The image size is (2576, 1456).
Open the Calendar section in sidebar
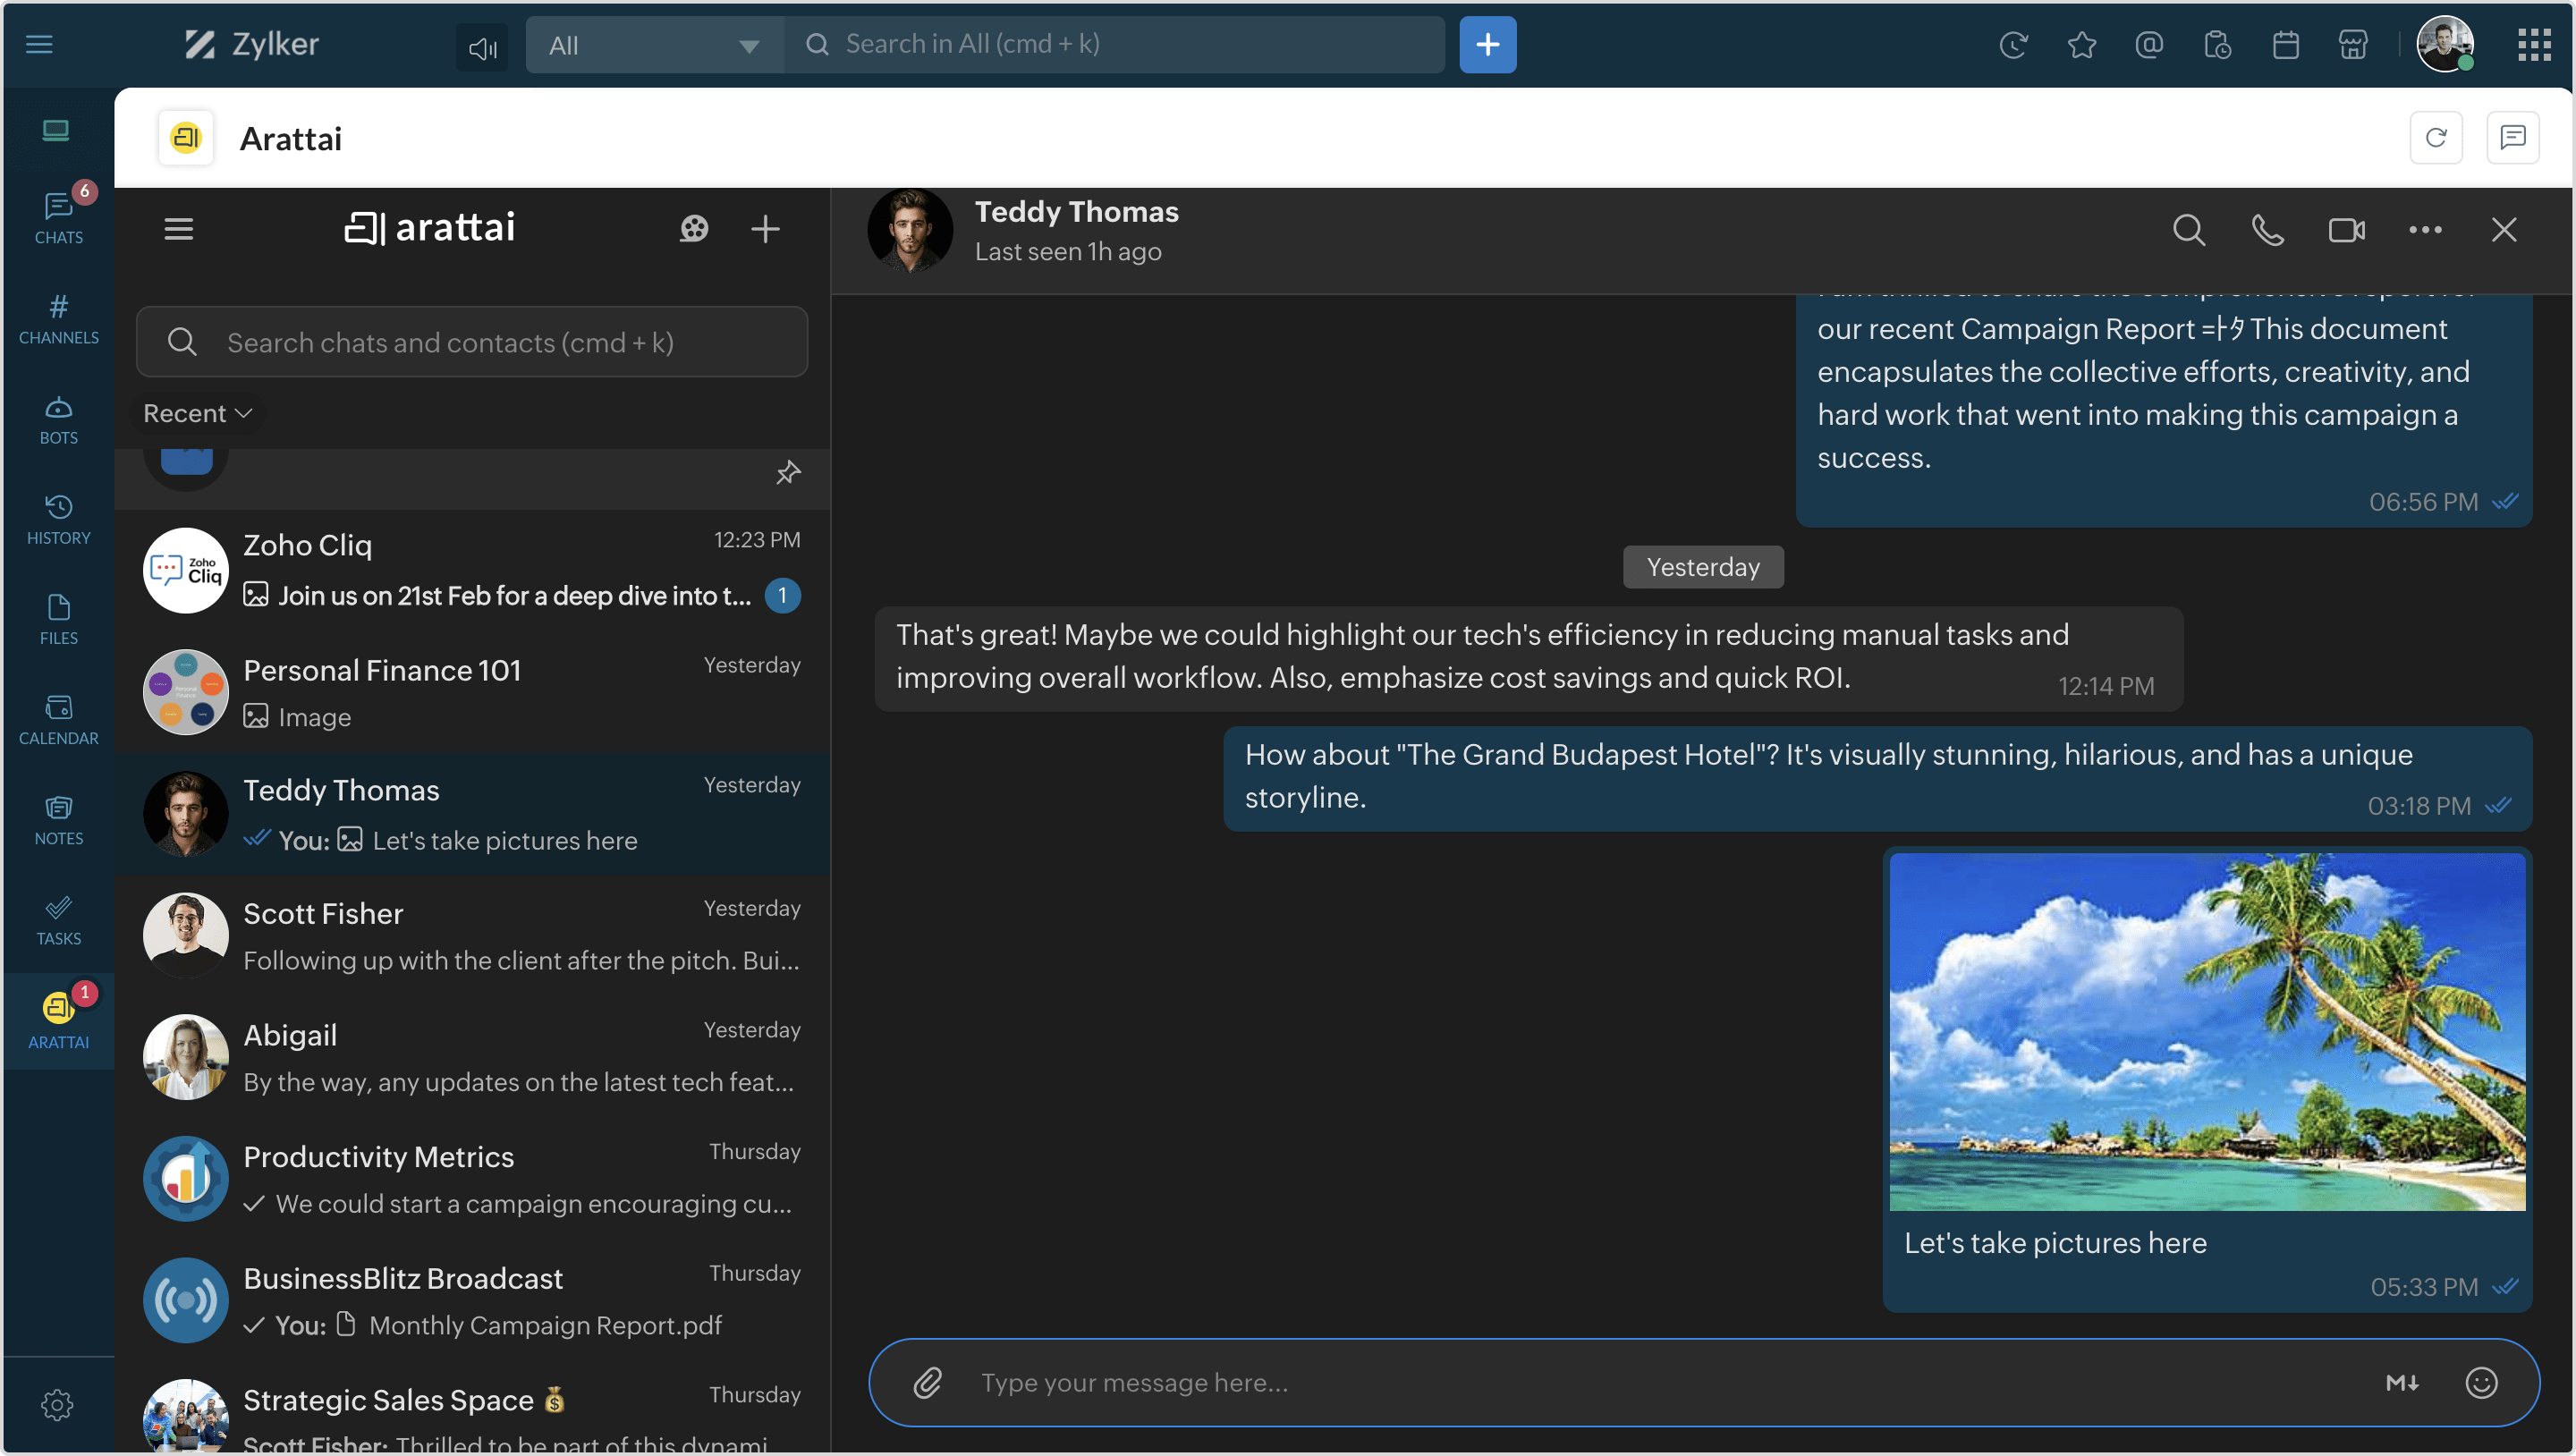[x=58, y=720]
